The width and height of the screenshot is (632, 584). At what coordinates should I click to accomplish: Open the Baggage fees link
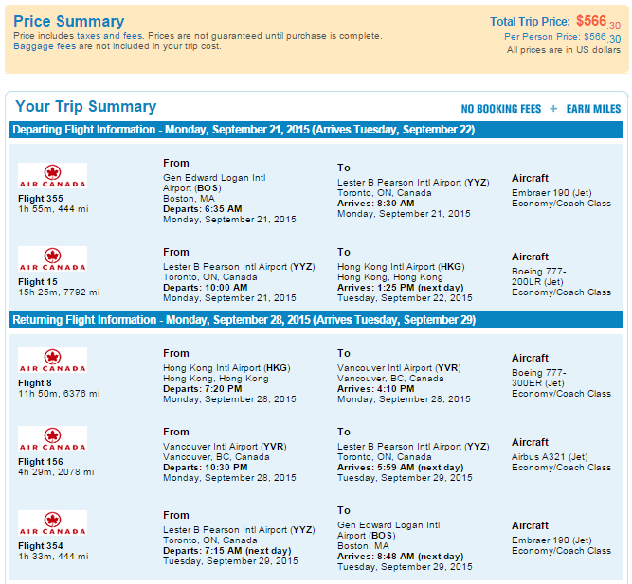pyautogui.click(x=45, y=46)
